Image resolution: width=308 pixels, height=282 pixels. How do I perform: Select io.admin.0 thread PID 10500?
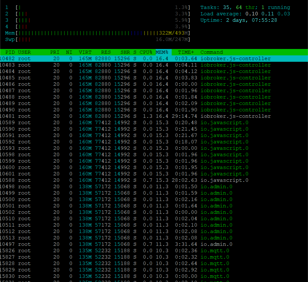pos(154,199)
